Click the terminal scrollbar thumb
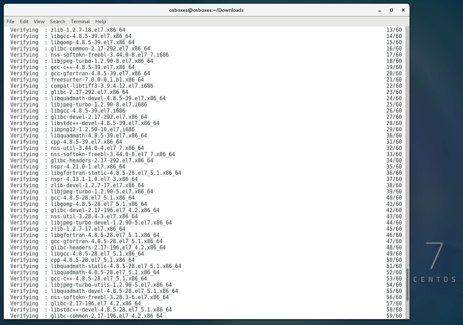 [x=407, y=285]
